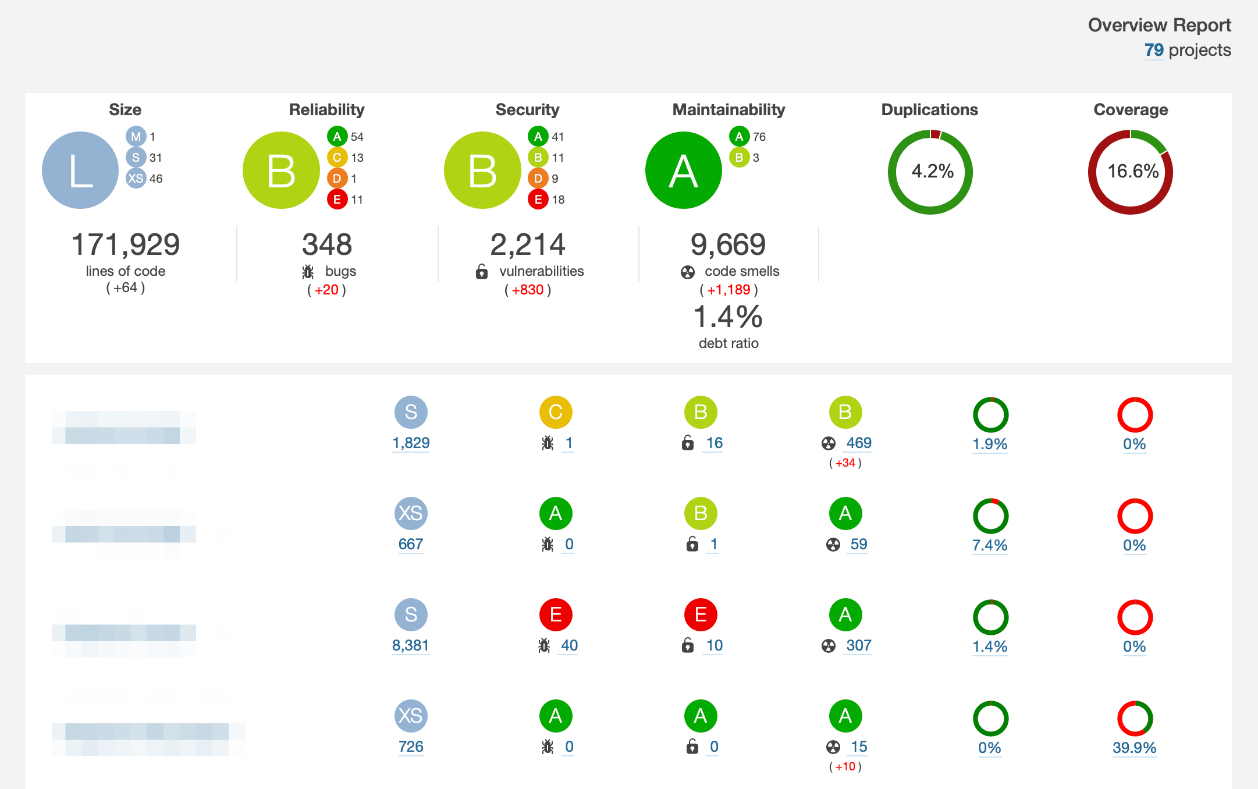Viewport: 1258px width, 789px height.
Task: Open the 1.9% duplications link
Action: [x=990, y=444]
